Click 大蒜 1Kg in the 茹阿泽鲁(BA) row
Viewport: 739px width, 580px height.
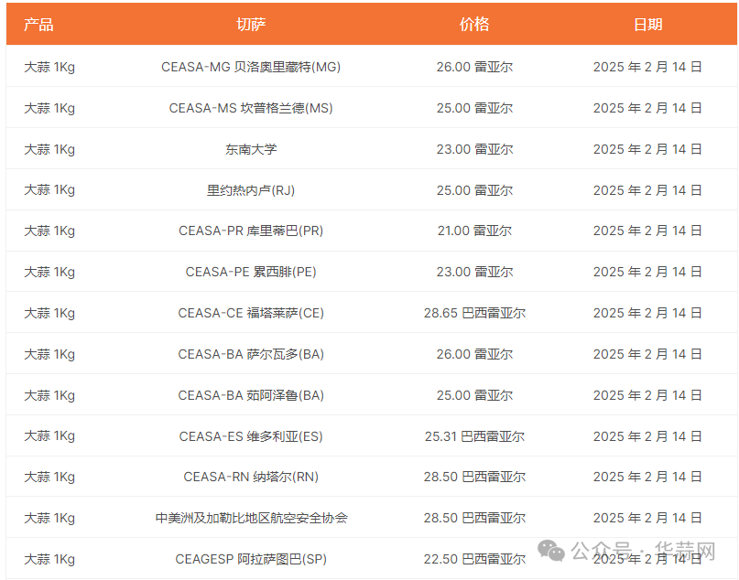click(x=49, y=395)
